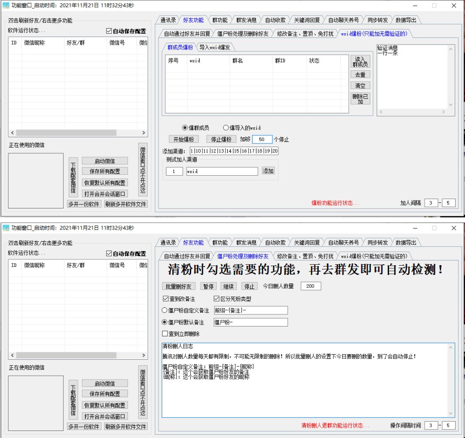Image resolution: width=465 pixels, height=438 pixels.
Task: Click the 停止爆粉 button
Action: (x=221, y=139)
